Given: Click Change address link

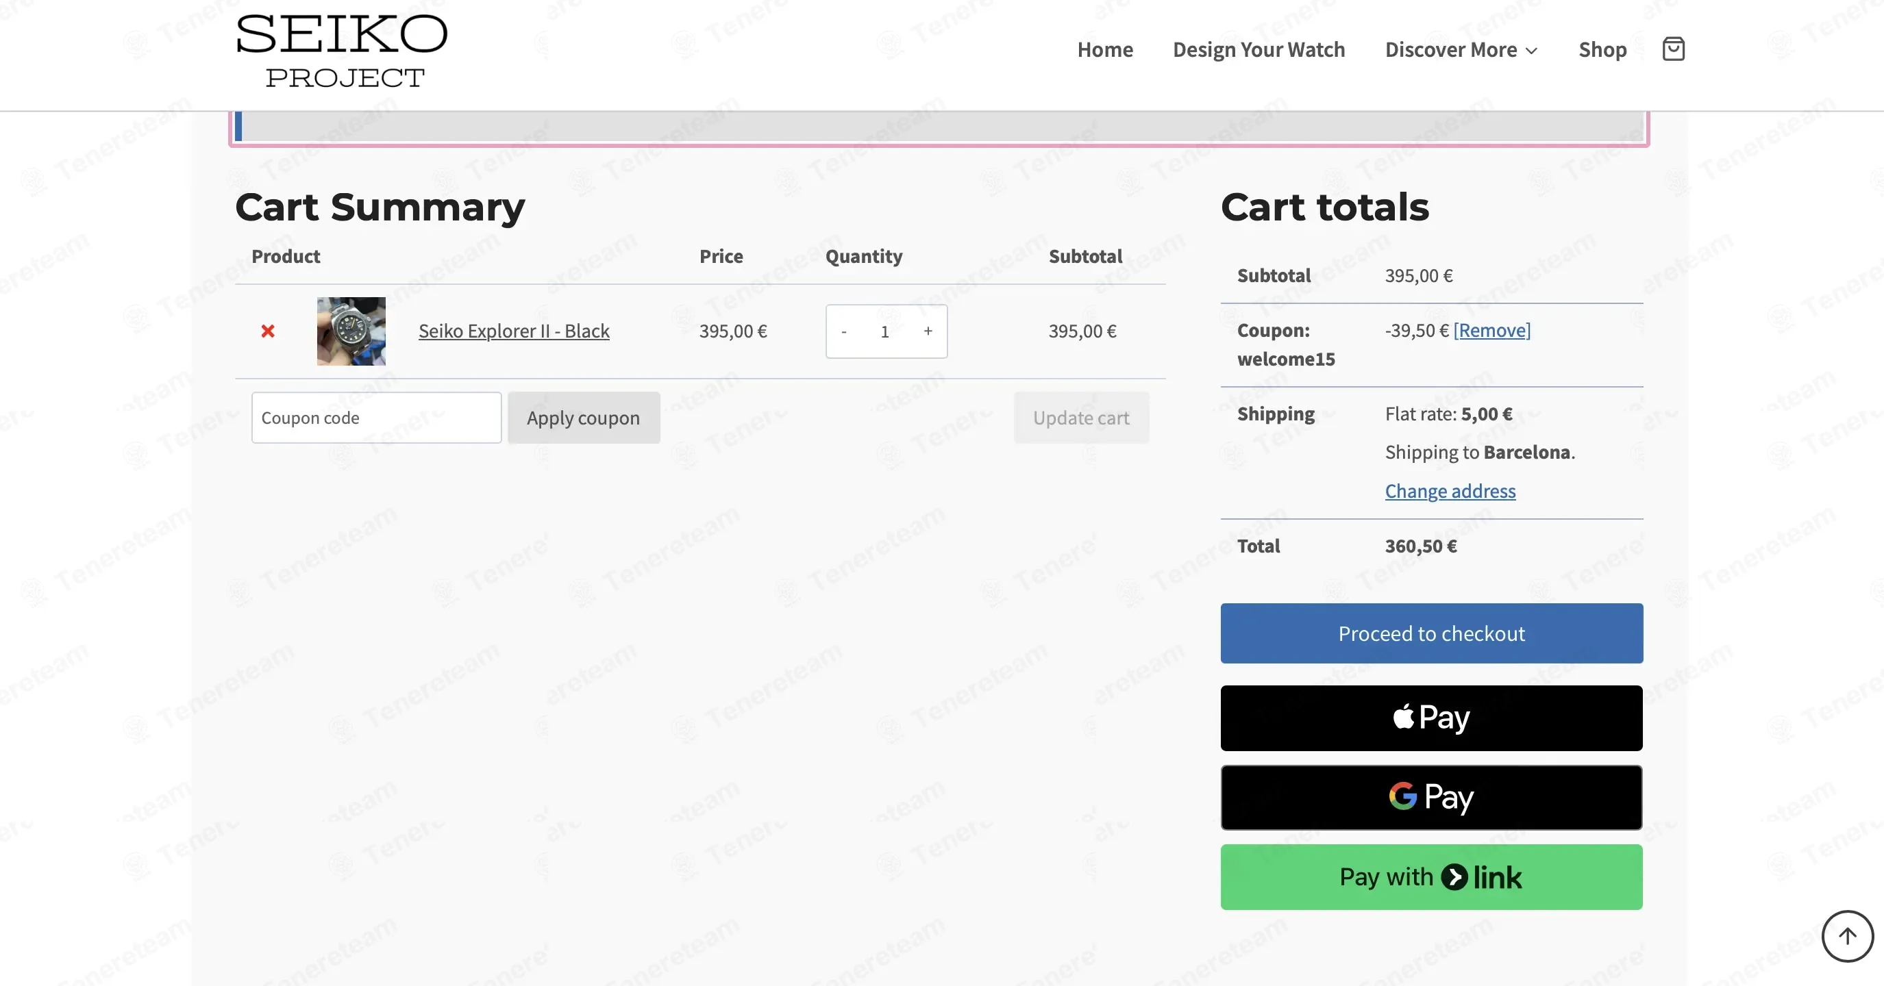Looking at the screenshot, I should click(1450, 491).
